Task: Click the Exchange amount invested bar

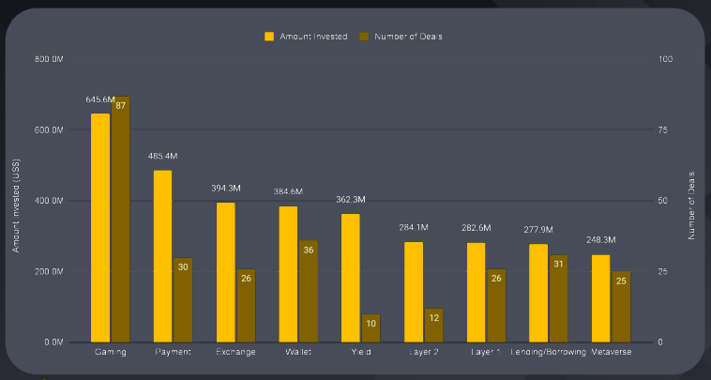Action: [x=226, y=272]
